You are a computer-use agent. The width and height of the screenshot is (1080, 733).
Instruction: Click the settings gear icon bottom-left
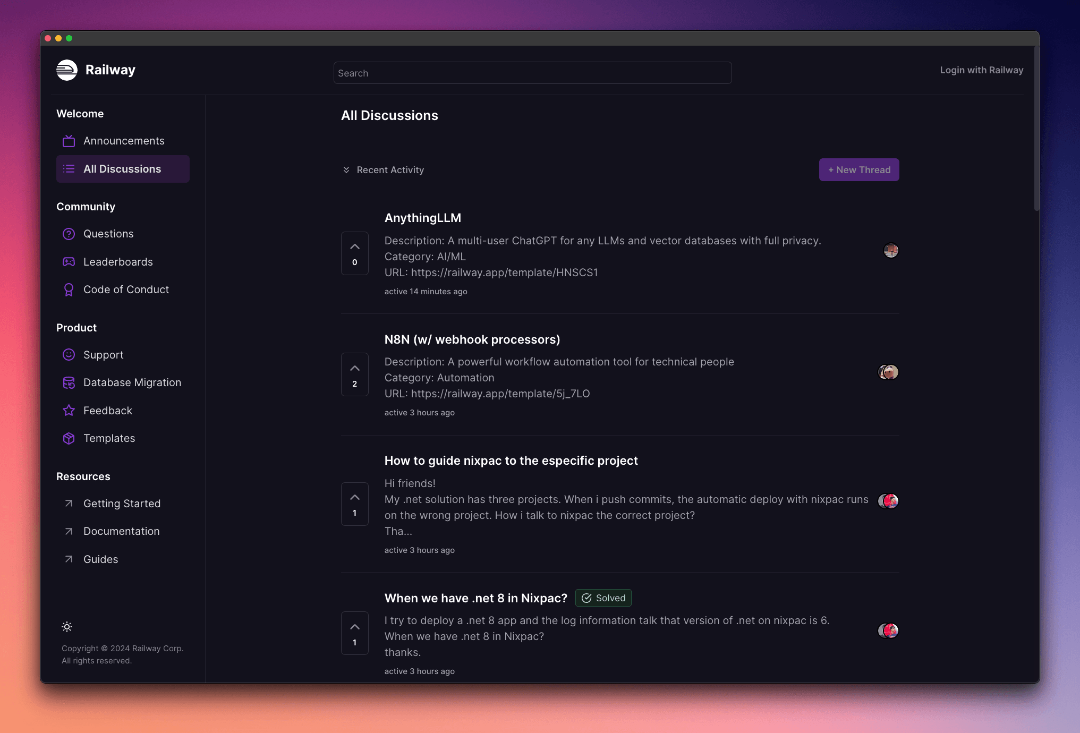(x=67, y=626)
